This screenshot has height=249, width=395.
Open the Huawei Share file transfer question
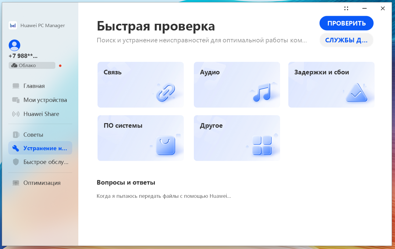pyautogui.click(x=164, y=196)
